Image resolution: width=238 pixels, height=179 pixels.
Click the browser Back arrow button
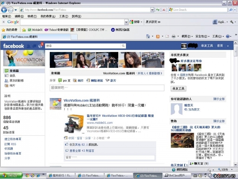[x=4, y=10]
